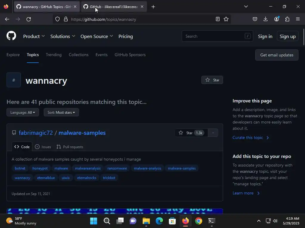The height and width of the screenshot is (228, 305).
Task: Open the malware-samples repository link
Action: (82, 133)
